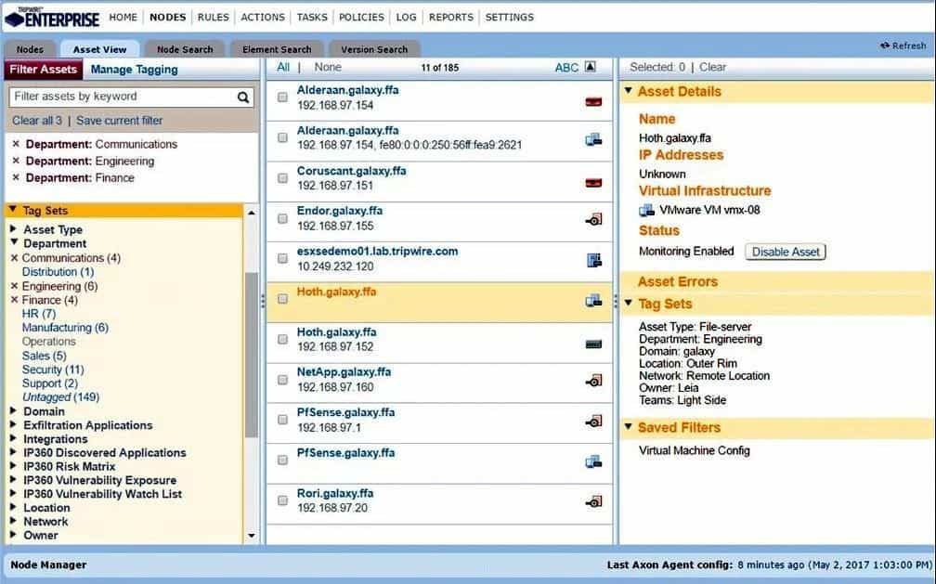This screenshot has height=584, width=936.
Task: Deselect Finance (4) tag via its X
Action: click(x=15, y=300)
